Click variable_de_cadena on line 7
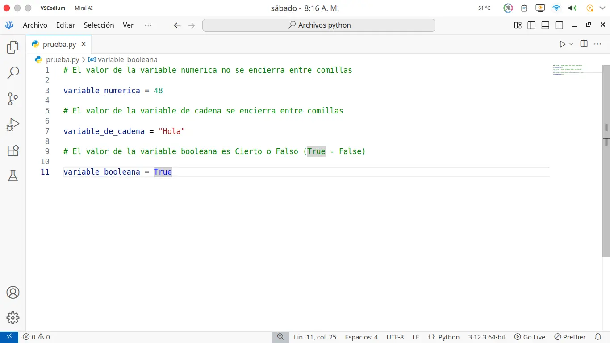This screenshot has height=343, width=610. point(104,131)
